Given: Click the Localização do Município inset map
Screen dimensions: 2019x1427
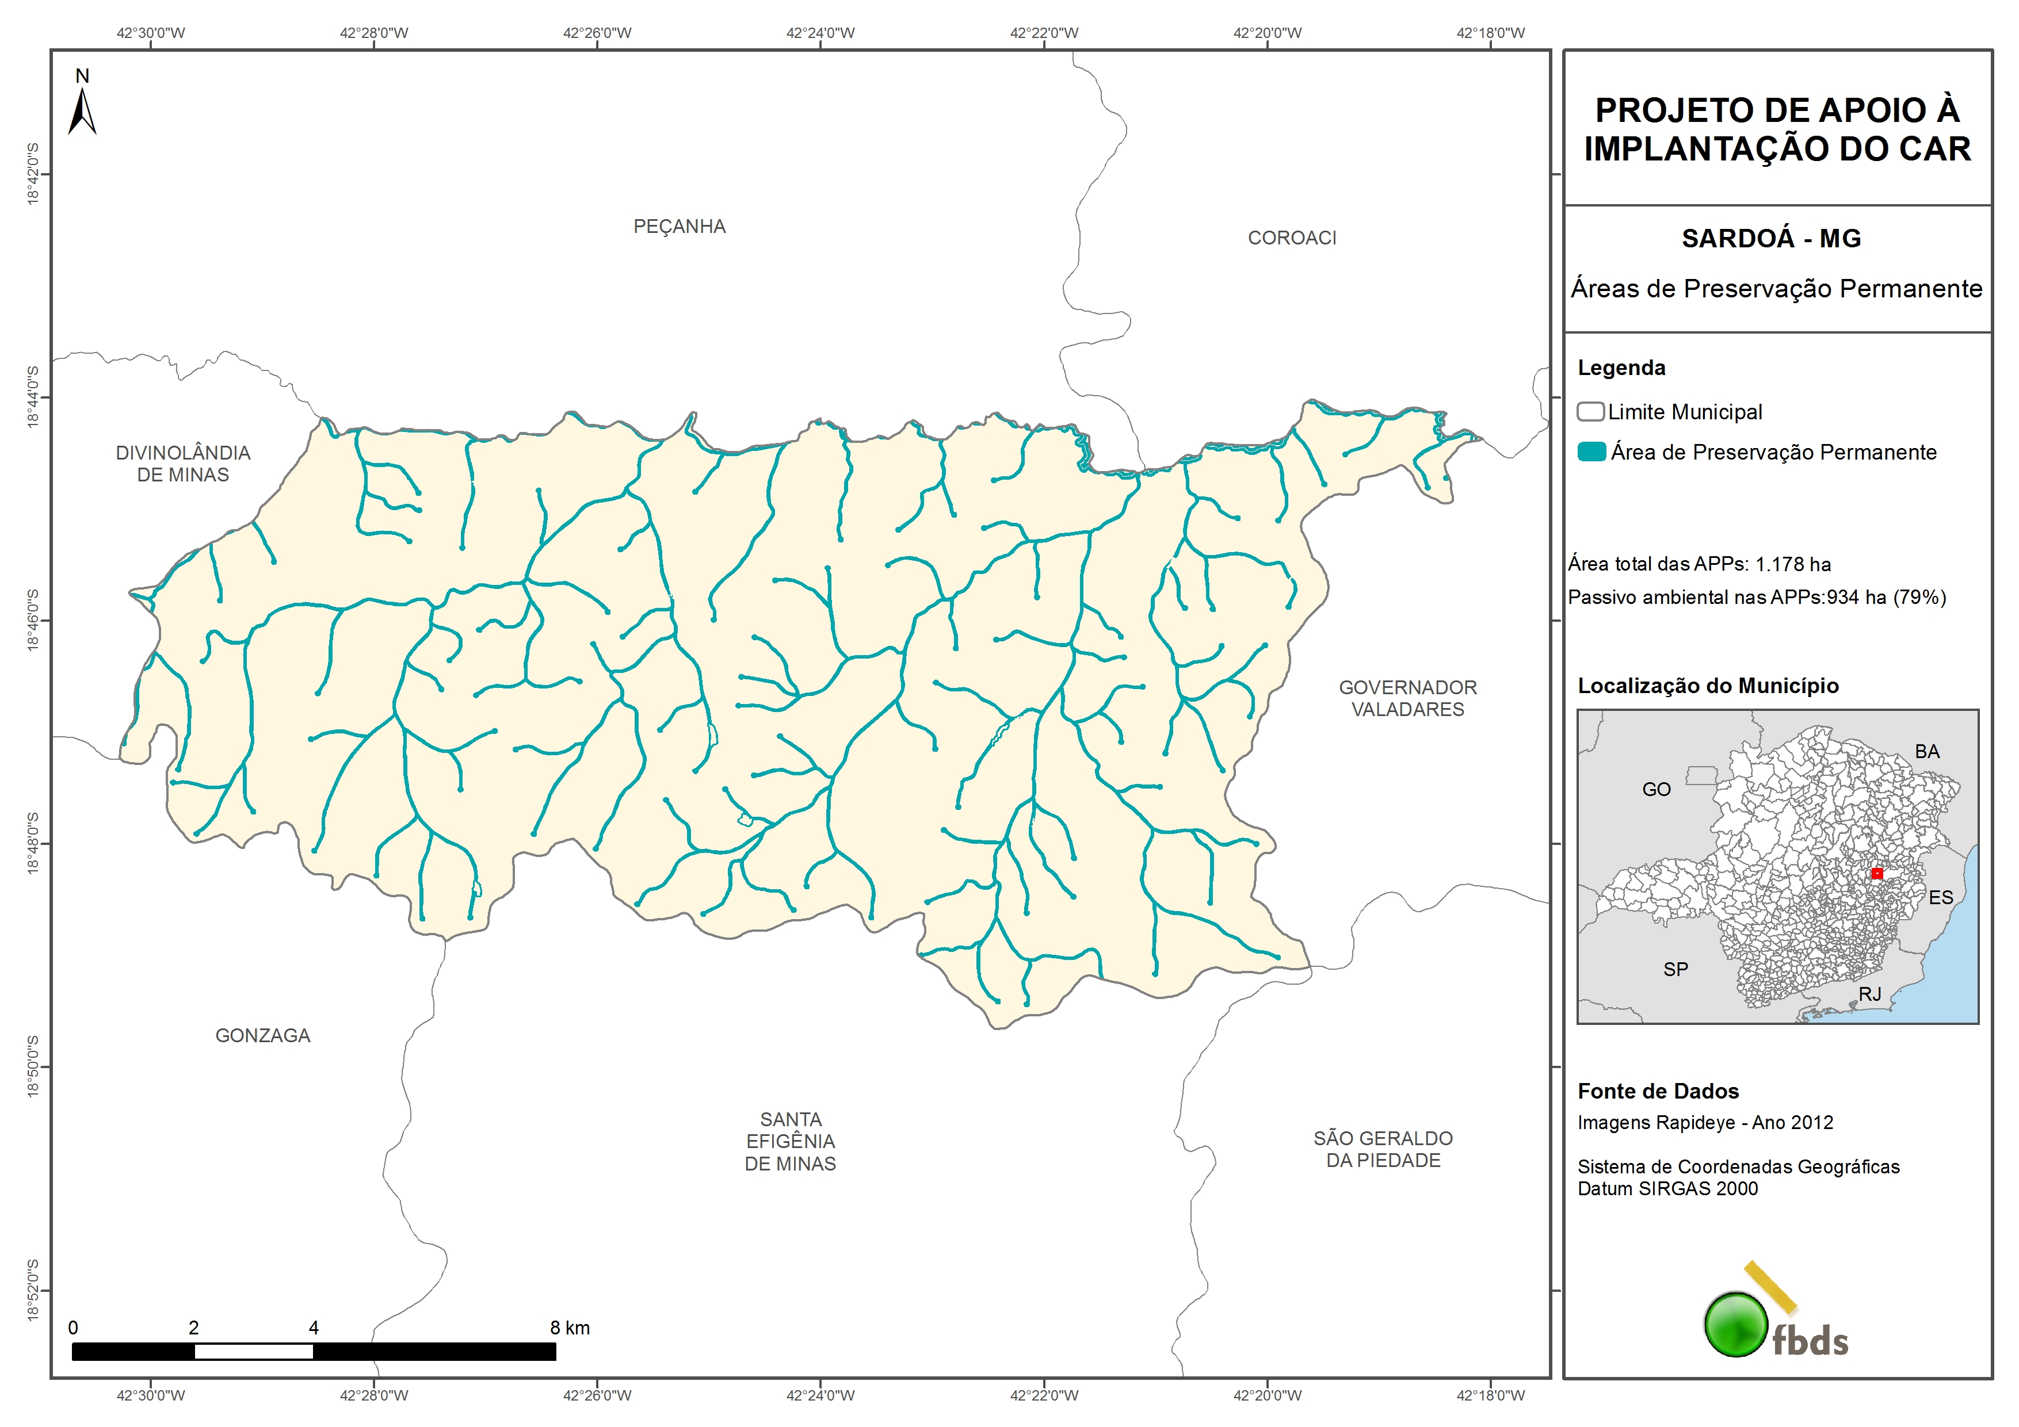Looking at the screenshot, I should click(1777, 866).
